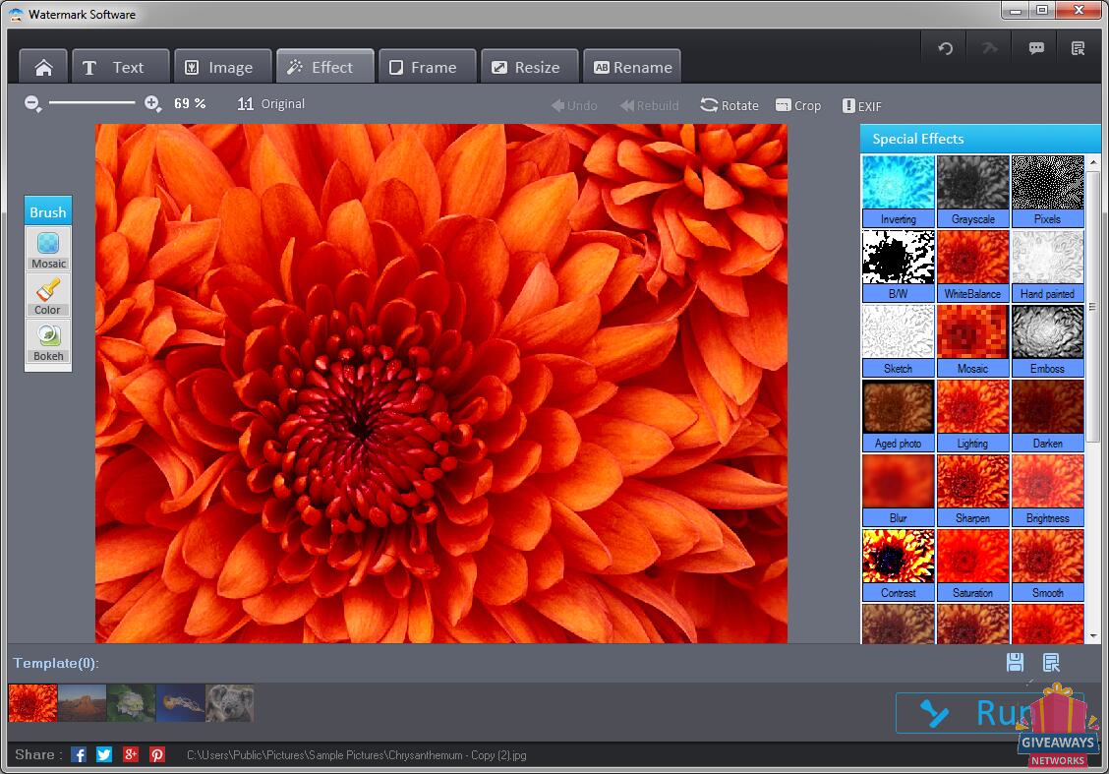1109x774 pixels.
Task: Select the Mosaic brush tool
Action: 48,250
